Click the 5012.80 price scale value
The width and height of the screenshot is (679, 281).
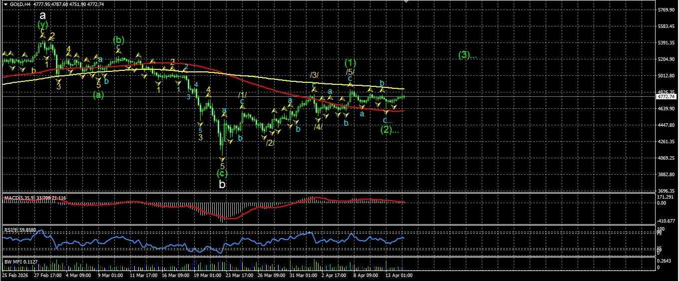[x=667, y=75]
